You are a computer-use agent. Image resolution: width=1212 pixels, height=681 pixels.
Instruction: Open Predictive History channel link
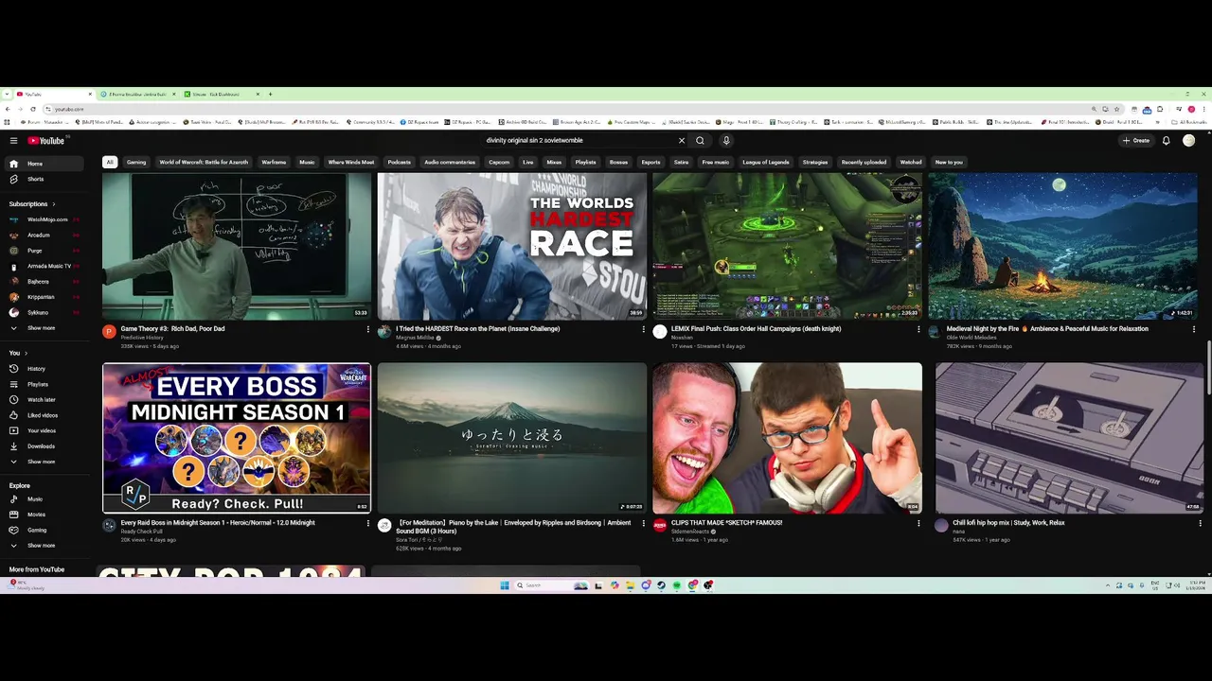click(142, 338)
